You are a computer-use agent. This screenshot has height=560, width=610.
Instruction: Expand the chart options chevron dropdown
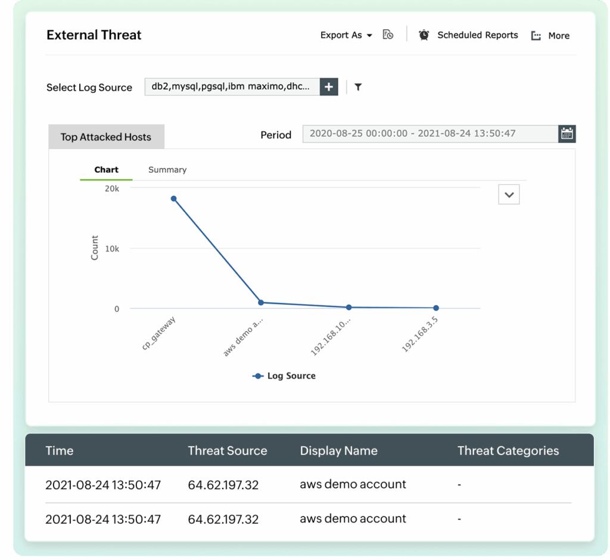click(509, 194)
